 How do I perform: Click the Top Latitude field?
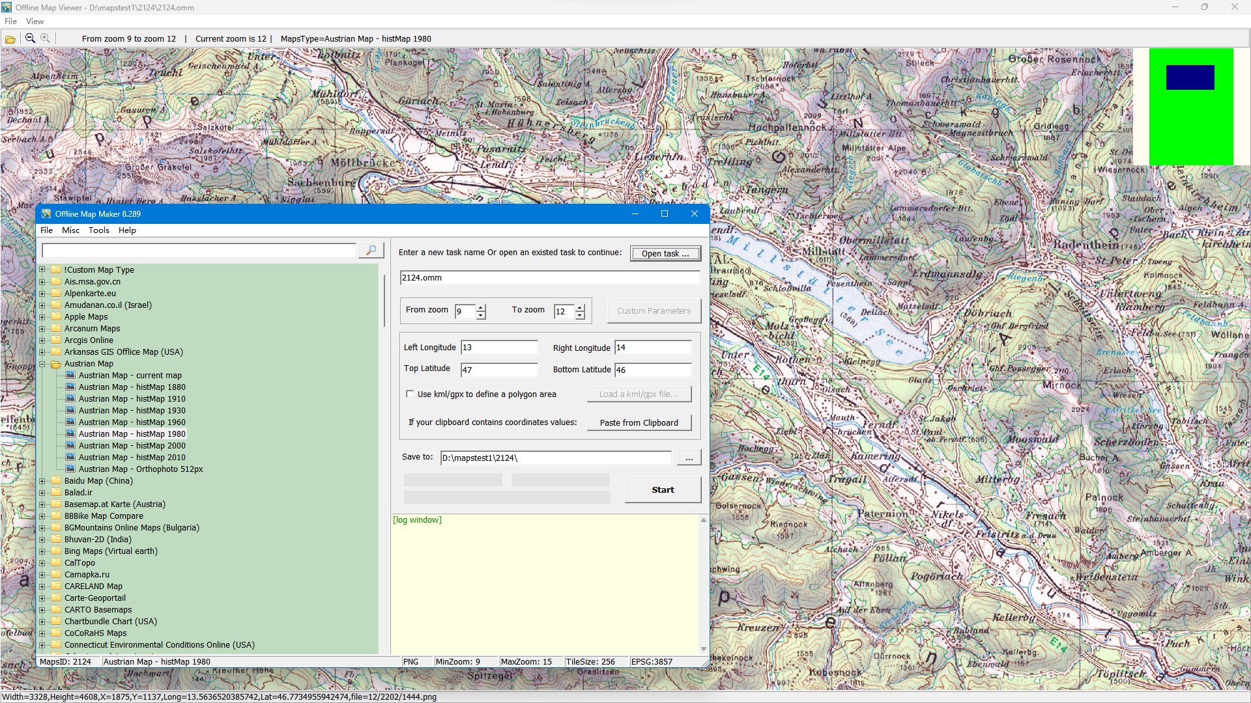tap(499, 370)
